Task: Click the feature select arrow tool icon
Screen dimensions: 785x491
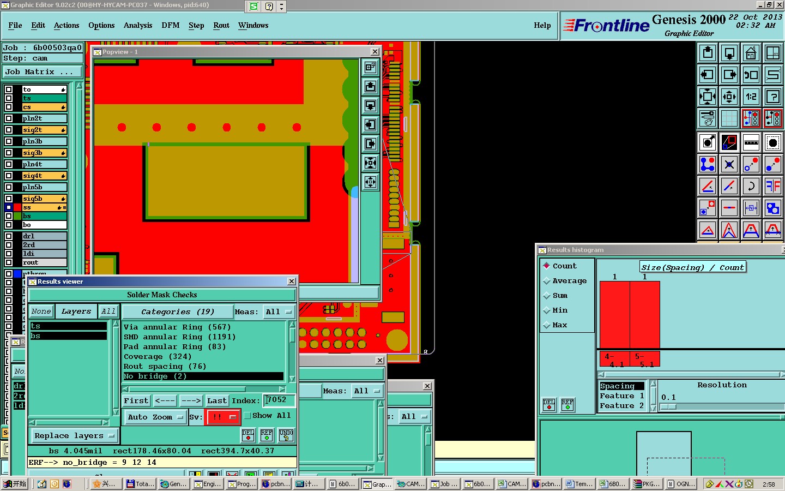Action: (x=708, y=143)
